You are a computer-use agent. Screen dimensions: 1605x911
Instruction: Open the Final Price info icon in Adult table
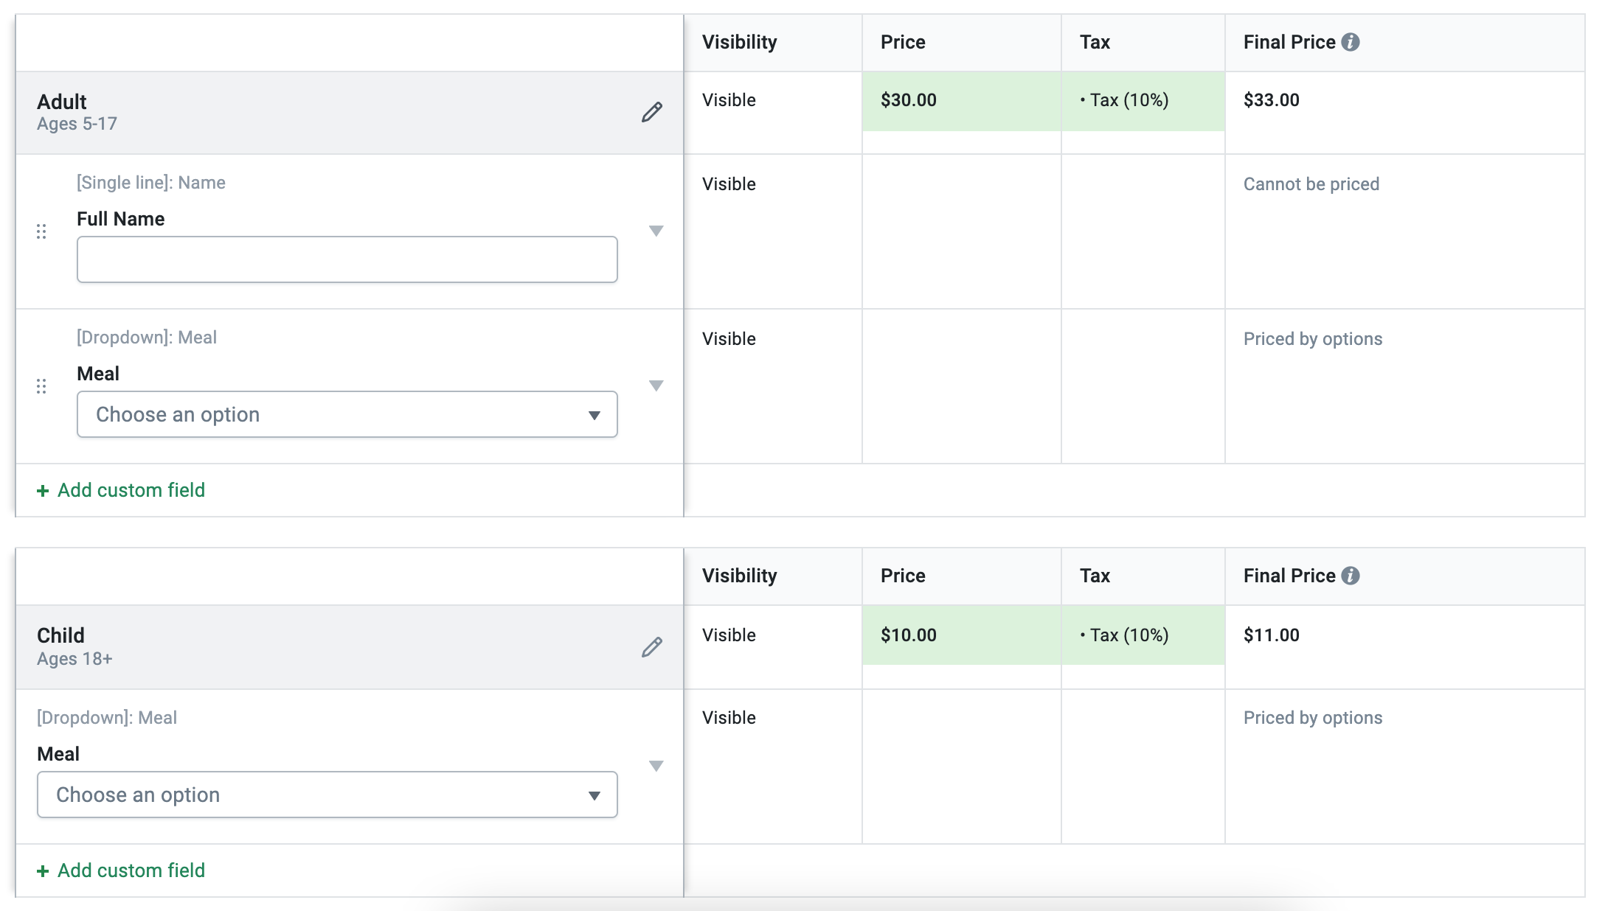(x=1351, y=42)
